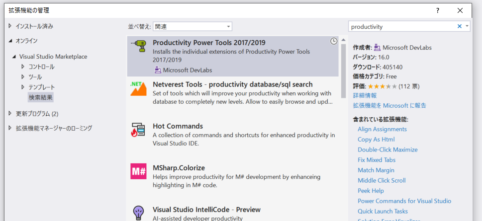The image size is (482, 221).
Task: Click the results list scrollbar thumb
Action: pos(343,71)
